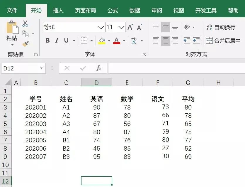Screen dimensions: 245x187
Task: Apply a fill color with the paint bucket icon
Action: point(102,40)
